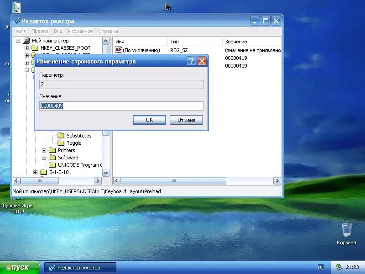Click the values pane horizontal scrollbar thumb
365x274 pixels.
[x=174, y=181]
